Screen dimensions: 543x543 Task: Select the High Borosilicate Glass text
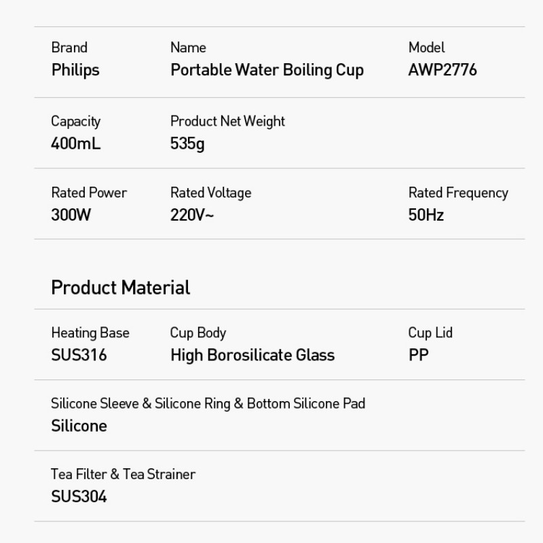click(252, 355)
